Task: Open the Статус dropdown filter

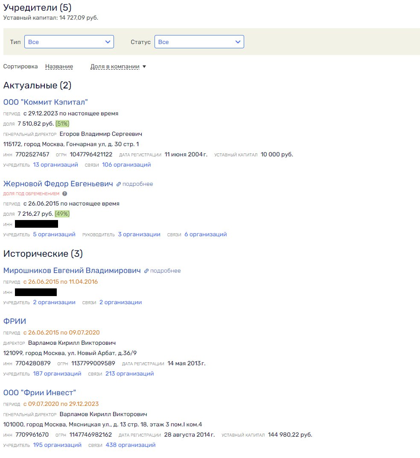Action: pos(199,42)
